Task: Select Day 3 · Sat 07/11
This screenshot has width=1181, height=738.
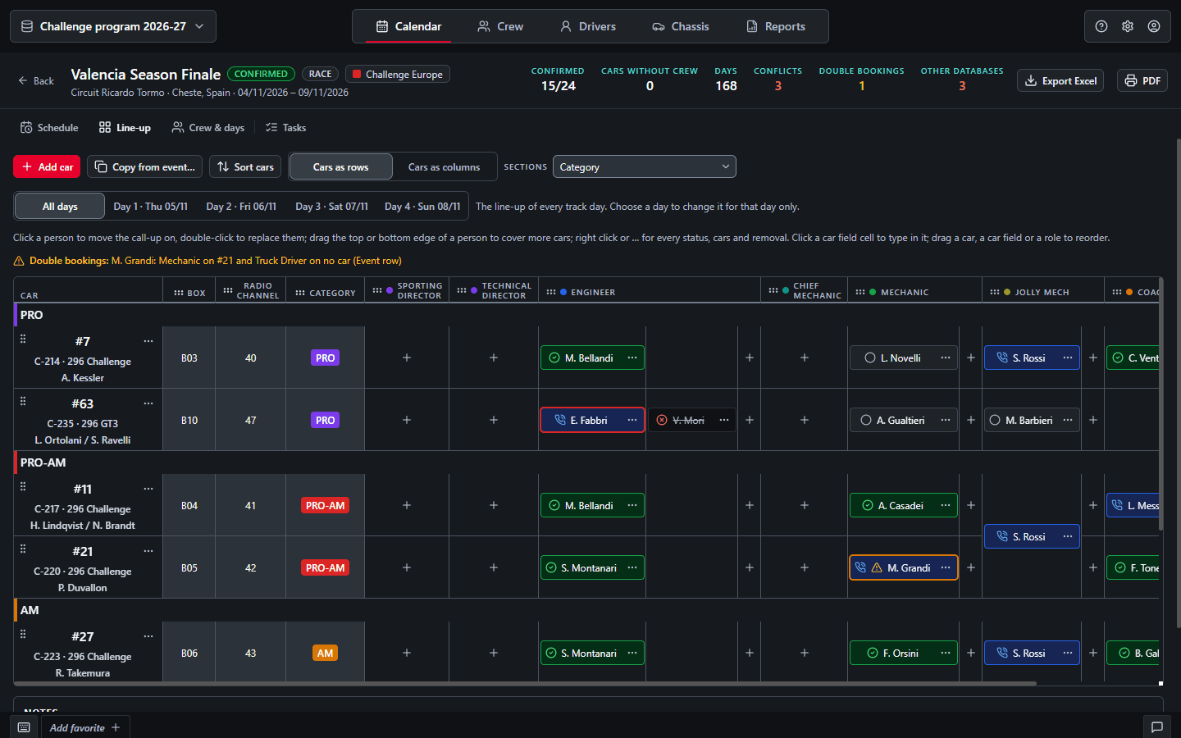Action: coord(332,206)
